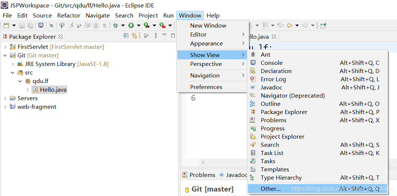Switch to the Problems bottom tab

[199, 175]
